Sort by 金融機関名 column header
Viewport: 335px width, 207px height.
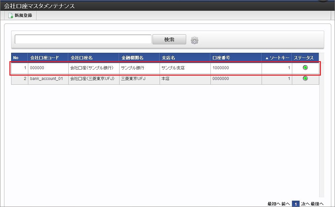(x=139, y=57)
